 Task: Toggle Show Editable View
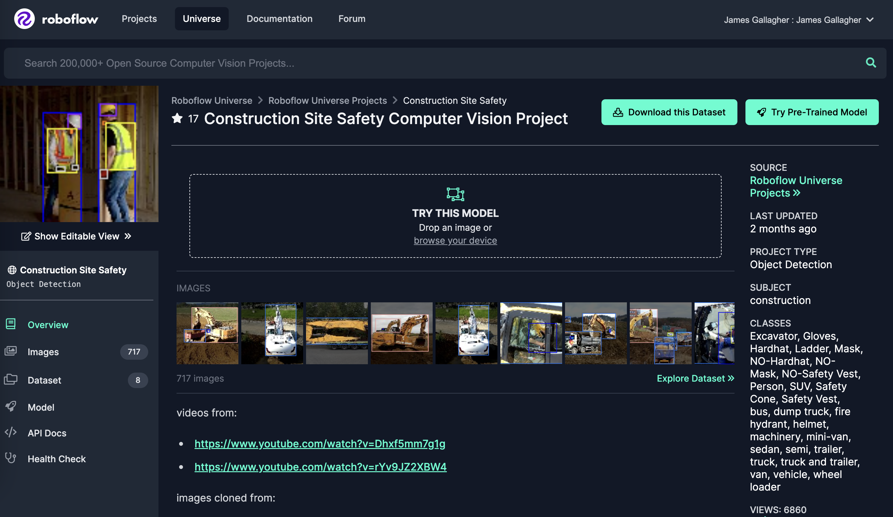[76, 236]
